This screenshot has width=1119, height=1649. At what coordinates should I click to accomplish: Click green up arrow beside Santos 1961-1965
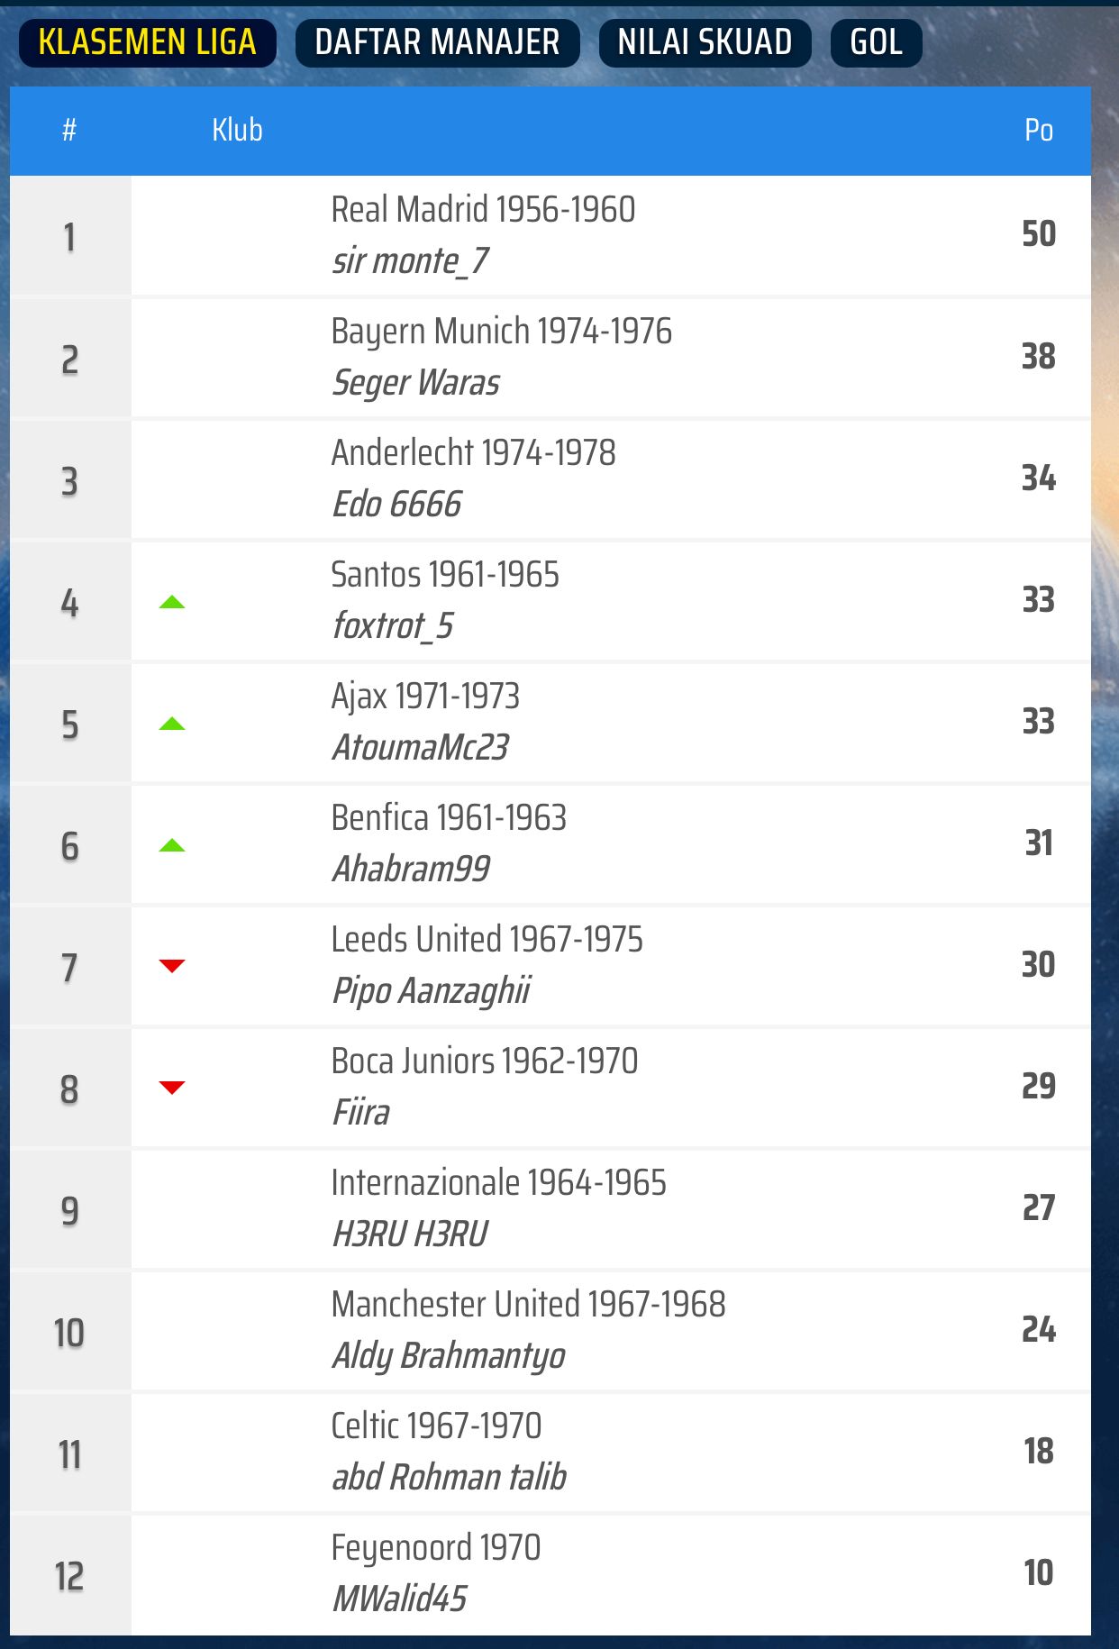(172, 602)
